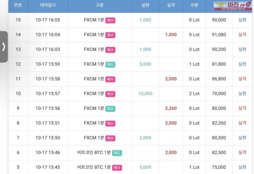Select the date 10-17 15:51

coord(48,123)
